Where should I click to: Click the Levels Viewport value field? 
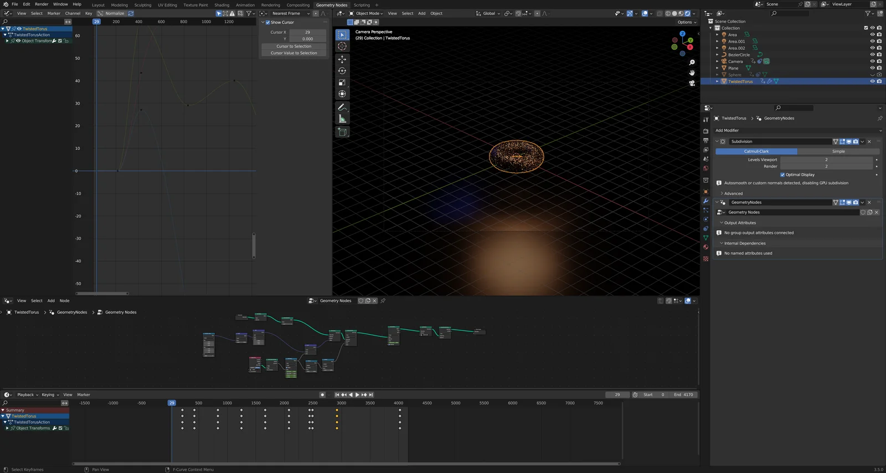tap(826, 160)
